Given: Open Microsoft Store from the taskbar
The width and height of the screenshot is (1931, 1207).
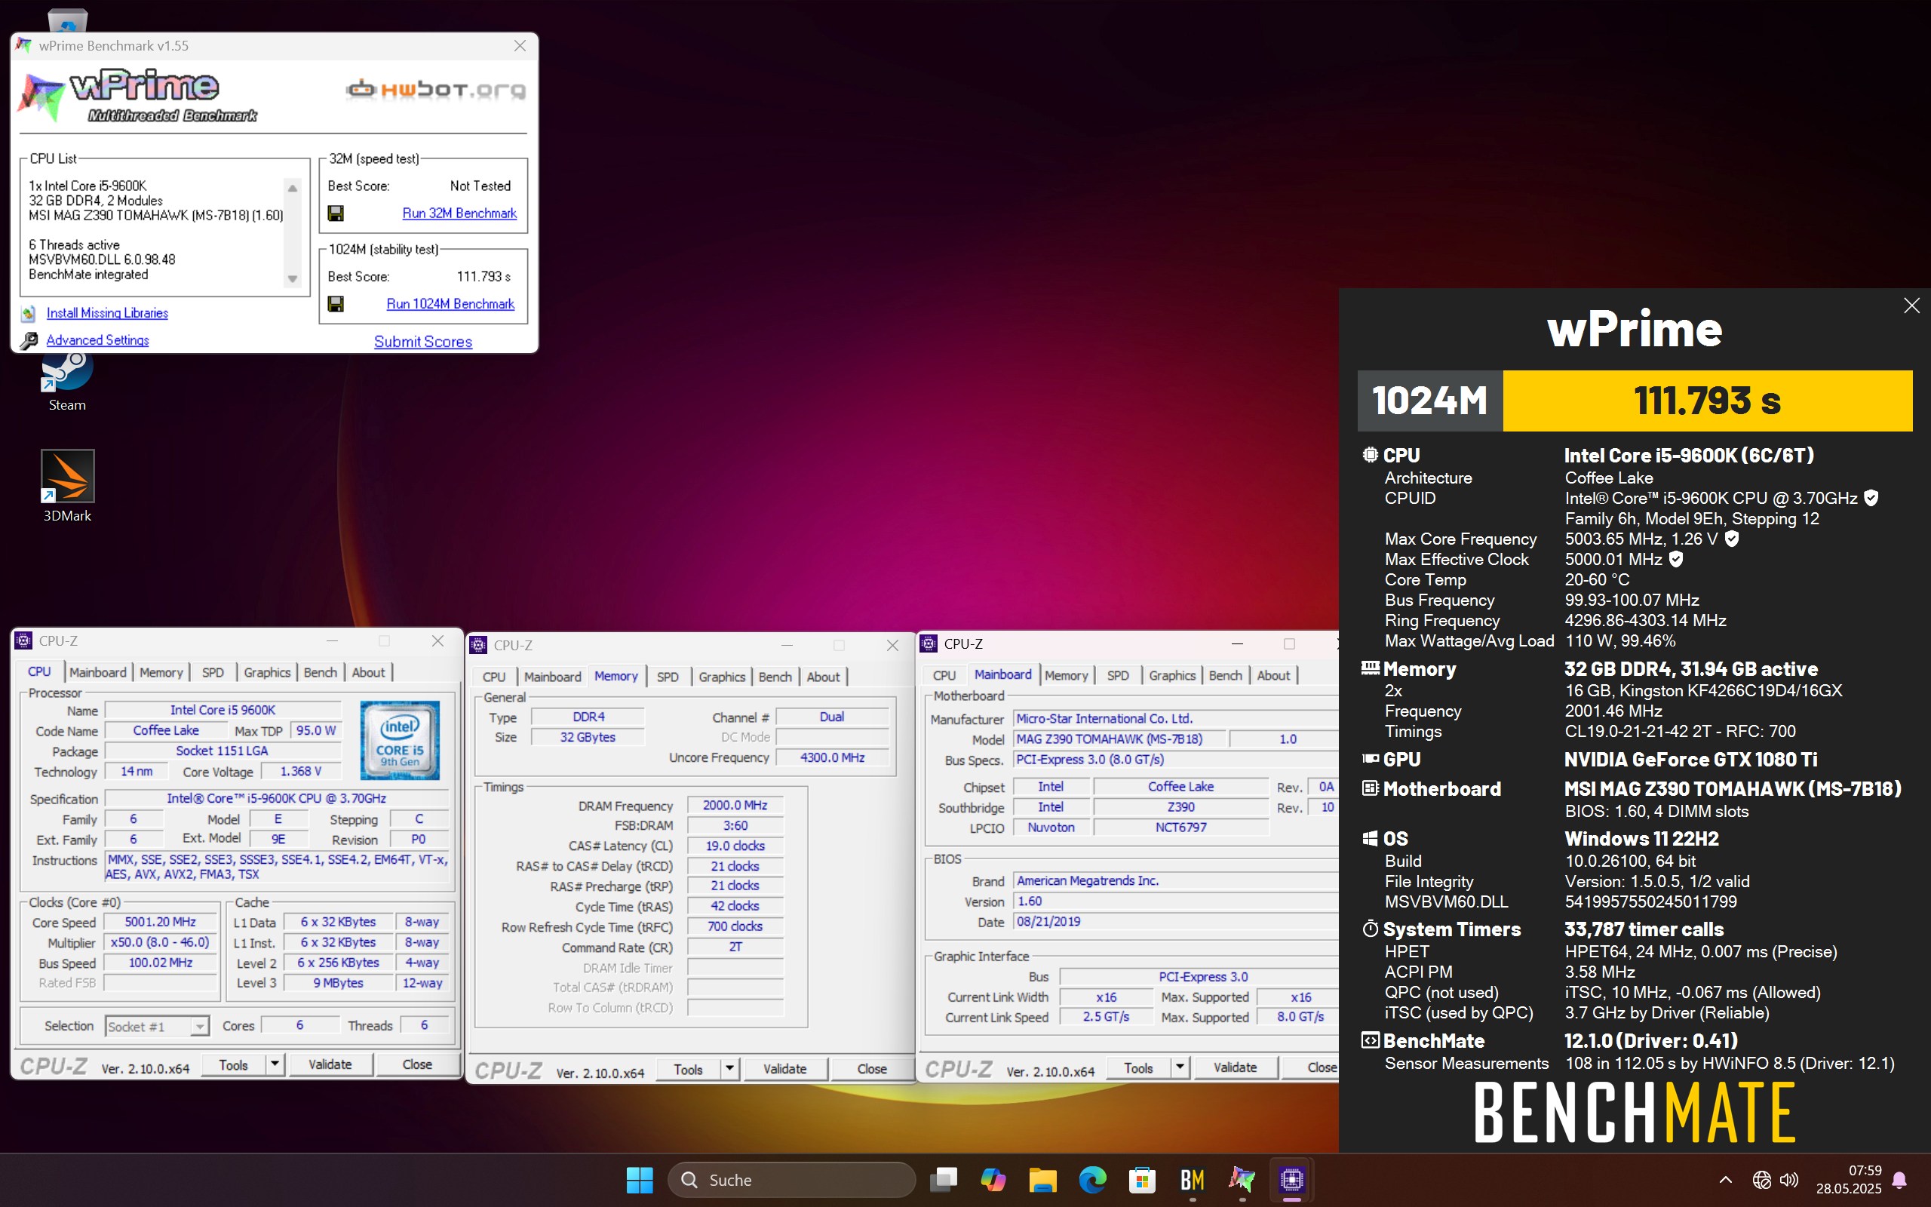Looking at the screenshot, I should click(x=1142, y=1180).
